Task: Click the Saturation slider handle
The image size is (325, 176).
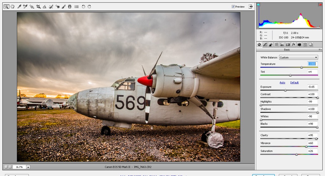Action: click(297, 154)
